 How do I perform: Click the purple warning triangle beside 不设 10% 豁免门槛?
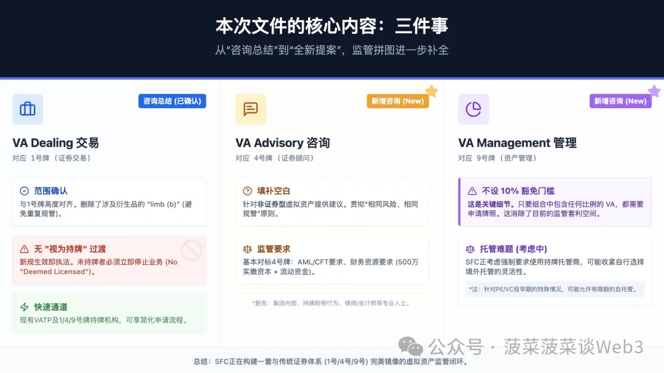[472, 191]
